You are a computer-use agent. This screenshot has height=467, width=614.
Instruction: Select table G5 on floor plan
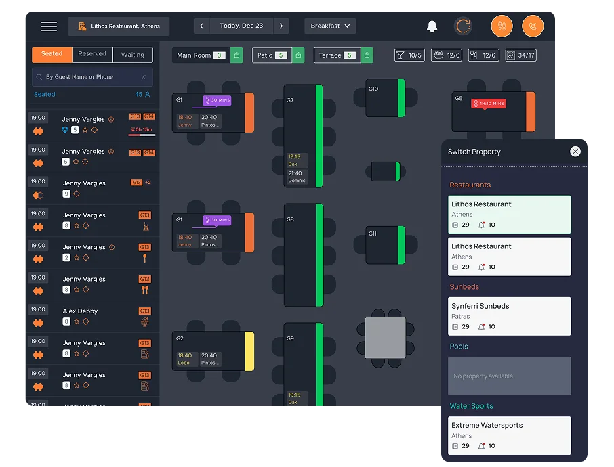493,112
